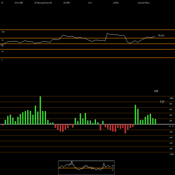The height and width of the screenshot is (175, 175).
Task: Click the MR axis label -20 on right
Action: point(171,132)
